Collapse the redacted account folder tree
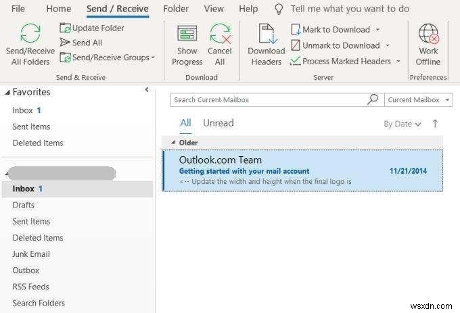The height and width of the screenshot is (313, 460). click(x=7, y=174)
